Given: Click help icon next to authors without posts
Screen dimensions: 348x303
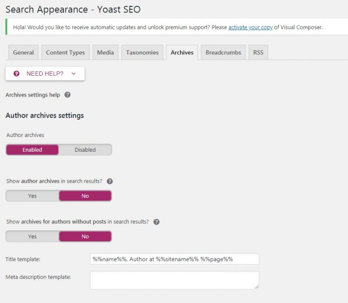Looking at the screenshot, I should (156, 222).
